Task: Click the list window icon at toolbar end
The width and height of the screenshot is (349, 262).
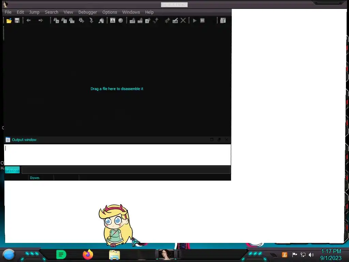Action: click(223, 20)
